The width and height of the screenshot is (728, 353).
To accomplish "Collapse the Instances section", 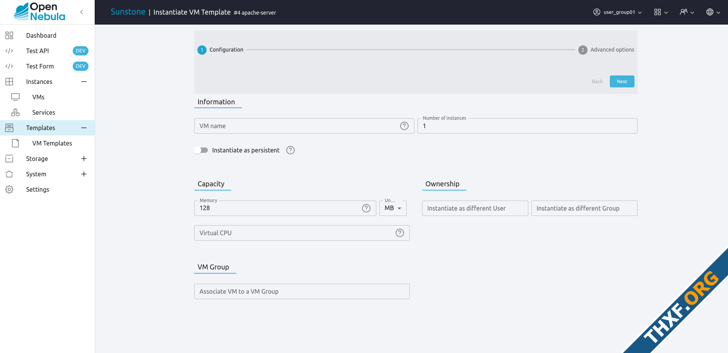I will (84, 82).
